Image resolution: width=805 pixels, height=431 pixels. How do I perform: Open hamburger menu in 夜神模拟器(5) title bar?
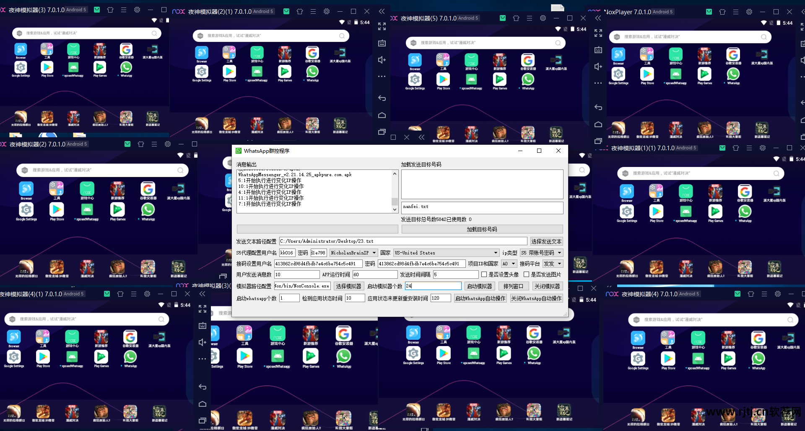[x=530, y=18]
